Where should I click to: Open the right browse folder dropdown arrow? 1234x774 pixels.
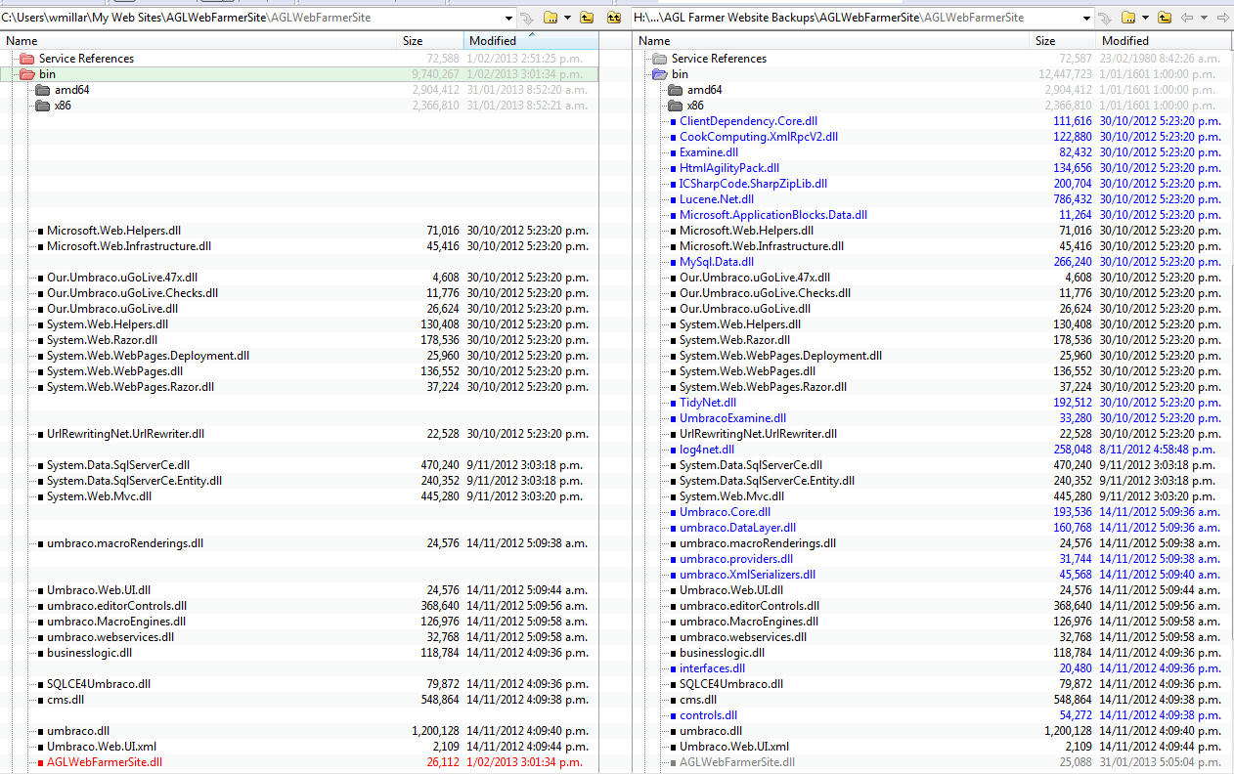[1144, 18]
